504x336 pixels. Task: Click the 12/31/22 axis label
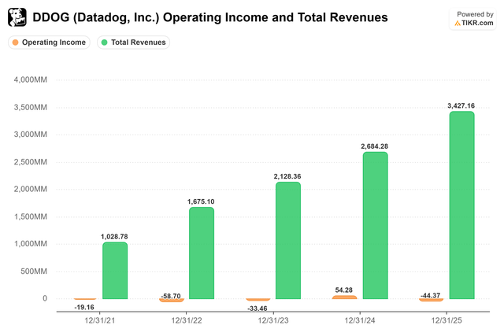[x=187, y=320]
